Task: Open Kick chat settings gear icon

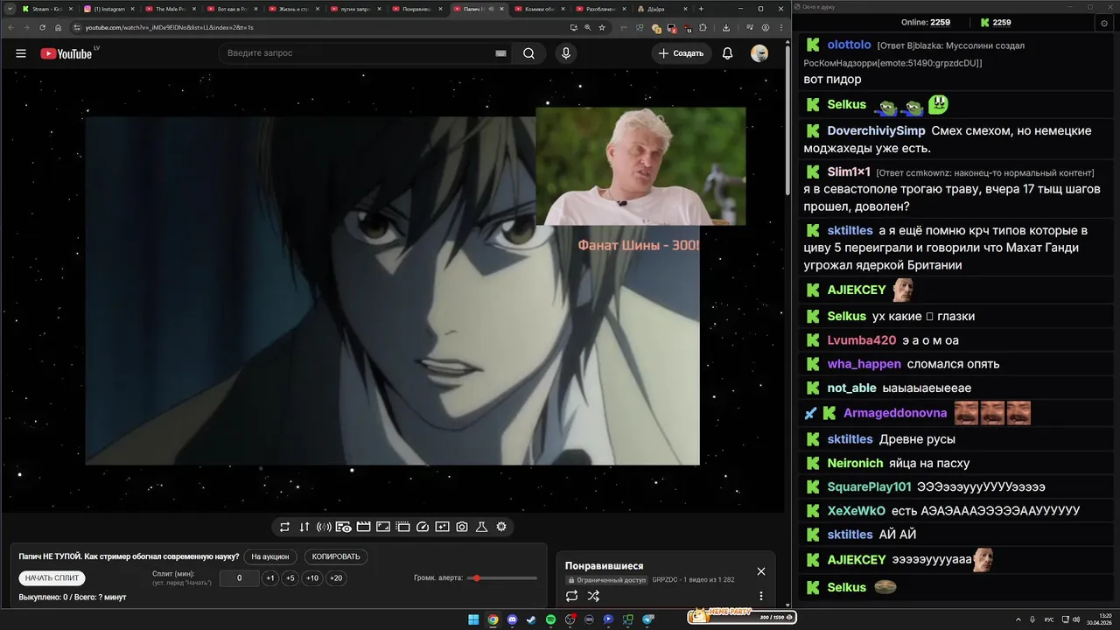Action: [x=1103, y=23]
